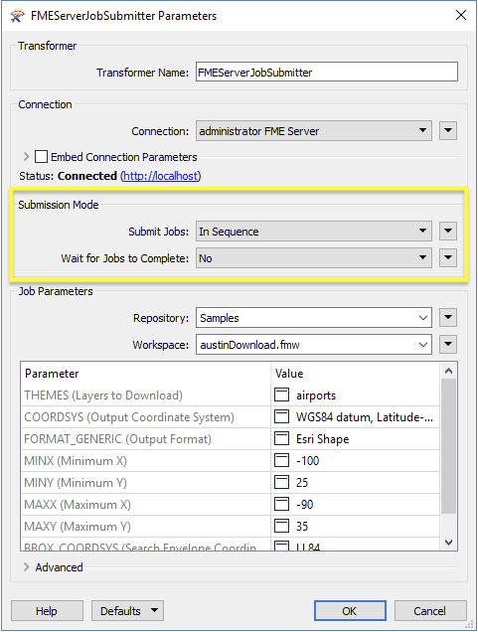Click the editor icon beside MAXX value -90
Viewport: 478px width, 632px height.
point(281,504)
